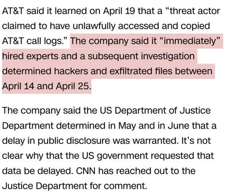This screenshot has width=229, height=195.
Task: Click the highlighted word 'subsequent'
Action: 113,56
